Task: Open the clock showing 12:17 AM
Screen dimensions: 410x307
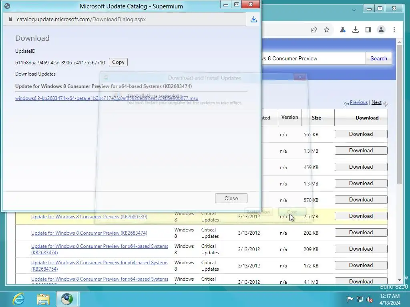Action: (390, 299)
